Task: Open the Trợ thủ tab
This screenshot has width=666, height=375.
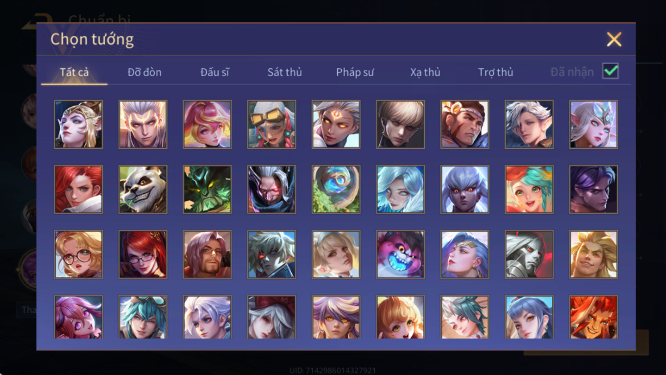Action: click(x=495, y=72)
